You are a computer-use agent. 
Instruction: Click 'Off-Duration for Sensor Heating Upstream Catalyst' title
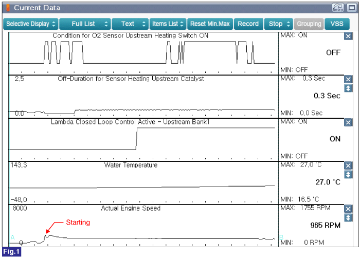click(131, 79)
